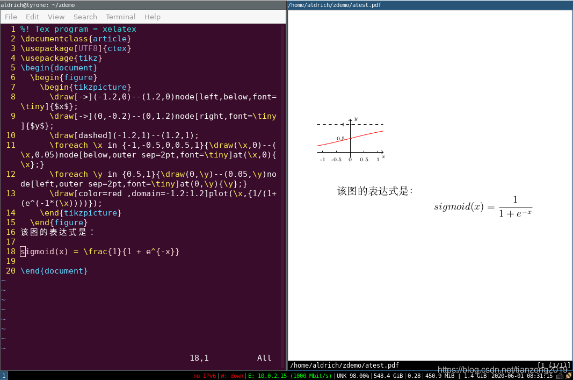Open the Search menu
This screenshot has width=573, height=380.
click(85, 17)
